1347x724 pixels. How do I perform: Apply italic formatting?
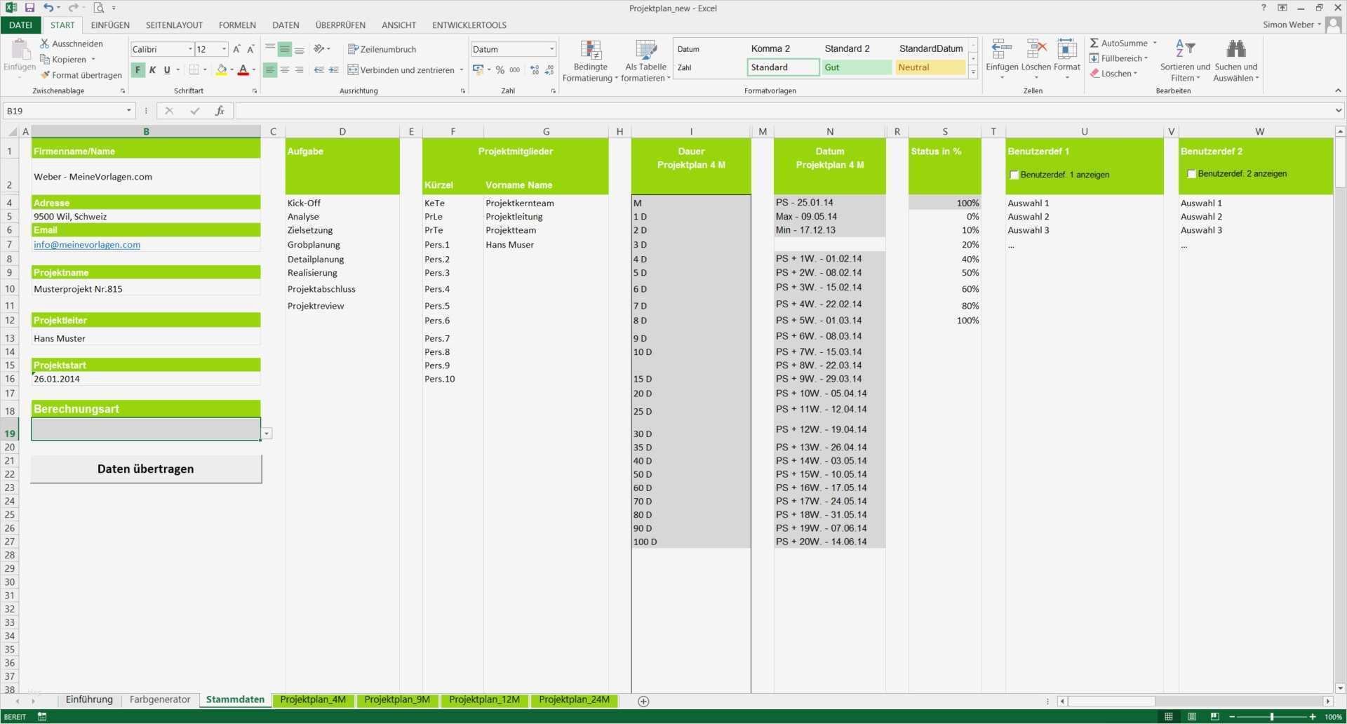152,69
